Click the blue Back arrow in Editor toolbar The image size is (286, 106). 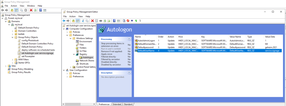[x=64, y=21]
